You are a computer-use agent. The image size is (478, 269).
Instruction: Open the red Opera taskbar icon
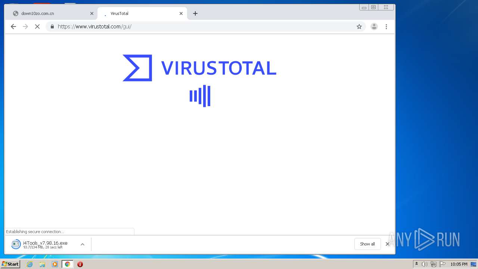(x=80, y=264)
